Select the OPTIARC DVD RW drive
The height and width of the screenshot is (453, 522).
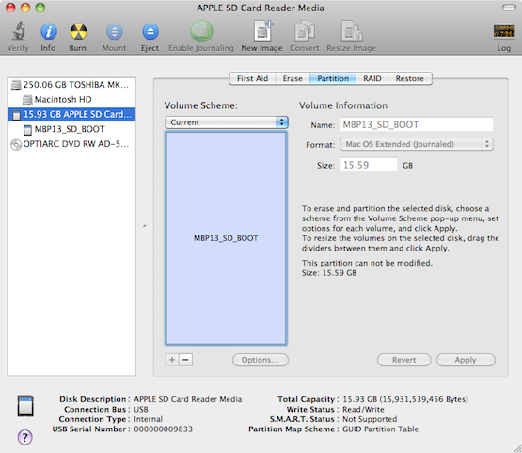coord(71,144)
